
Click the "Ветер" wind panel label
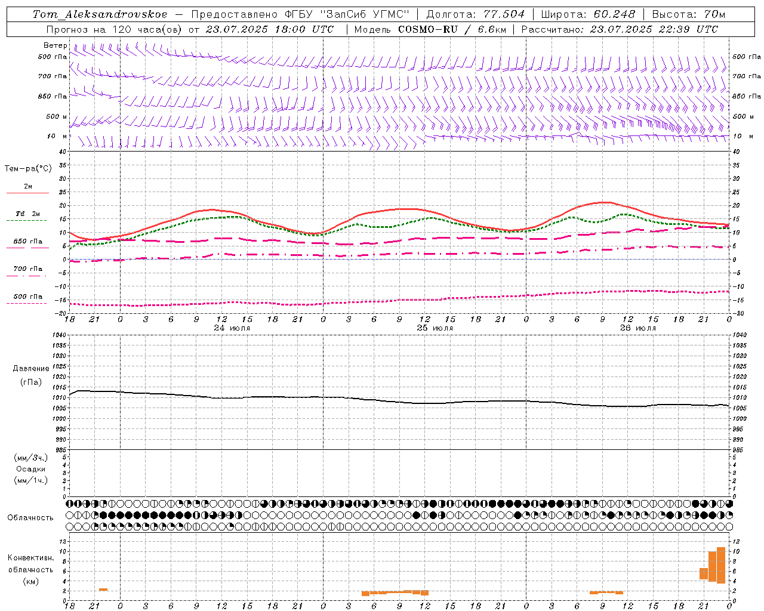click(x=56, y=45)
